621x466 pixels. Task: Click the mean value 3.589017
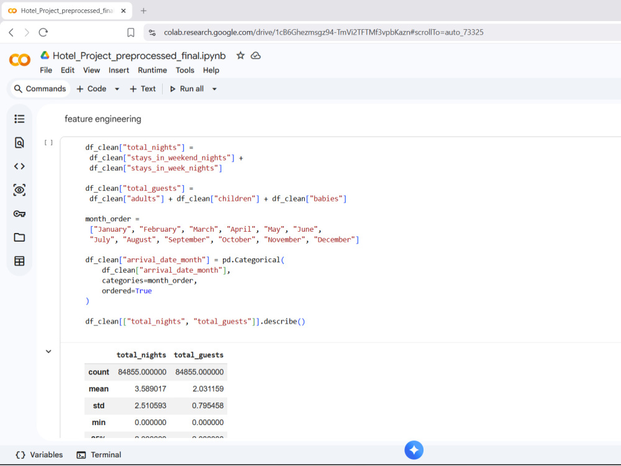150,389
